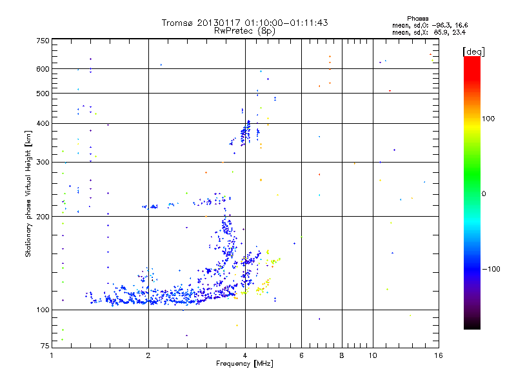Click the 'Frequency [MHz]' axis title
The height and width of the screenshot is (387, 516).
(x=244, y=364)
